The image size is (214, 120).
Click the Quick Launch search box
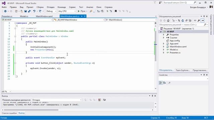[180, 3]
